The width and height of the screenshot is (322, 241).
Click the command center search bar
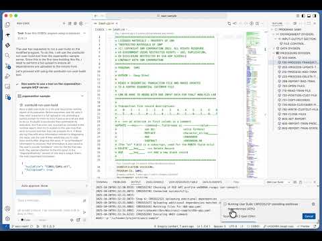point(166,16)
